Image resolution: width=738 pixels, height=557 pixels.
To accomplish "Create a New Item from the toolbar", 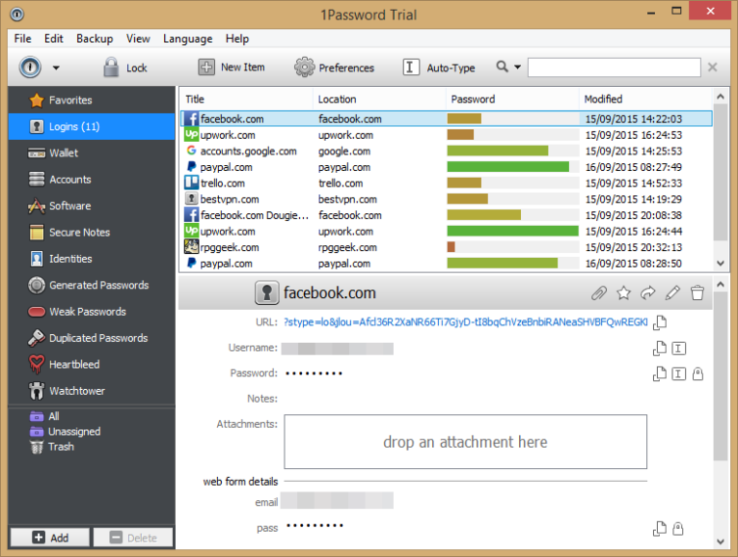I will 232,67.
